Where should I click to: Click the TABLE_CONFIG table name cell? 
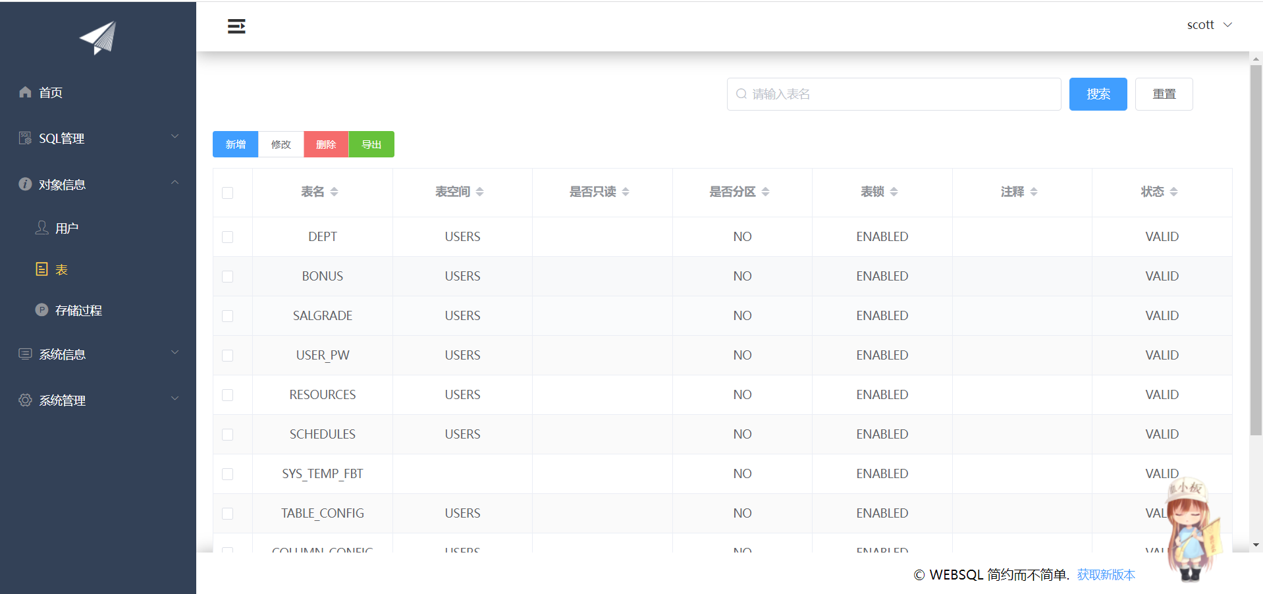tap(323, 513)
